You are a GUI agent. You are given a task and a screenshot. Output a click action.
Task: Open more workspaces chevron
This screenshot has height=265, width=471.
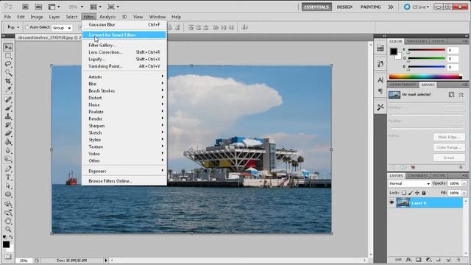tap(391, 7)
